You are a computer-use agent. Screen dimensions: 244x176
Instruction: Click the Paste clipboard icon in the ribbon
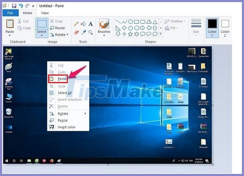pyautogui.click(x=10, y=24)
